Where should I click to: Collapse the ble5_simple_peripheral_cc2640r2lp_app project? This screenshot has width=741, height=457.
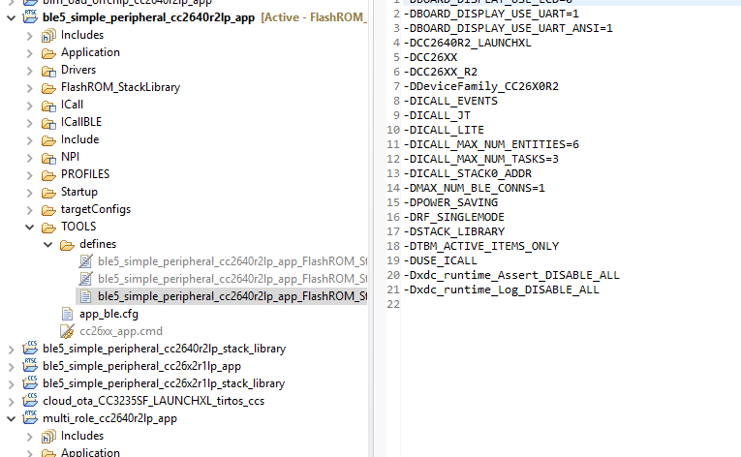(12, 18)
